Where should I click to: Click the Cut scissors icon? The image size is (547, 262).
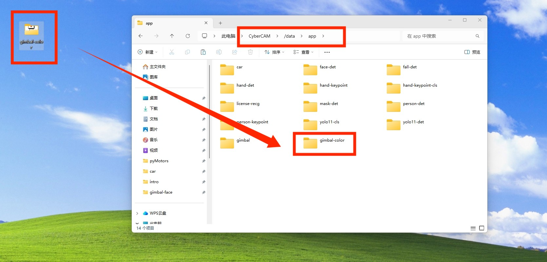pos(172,52)
